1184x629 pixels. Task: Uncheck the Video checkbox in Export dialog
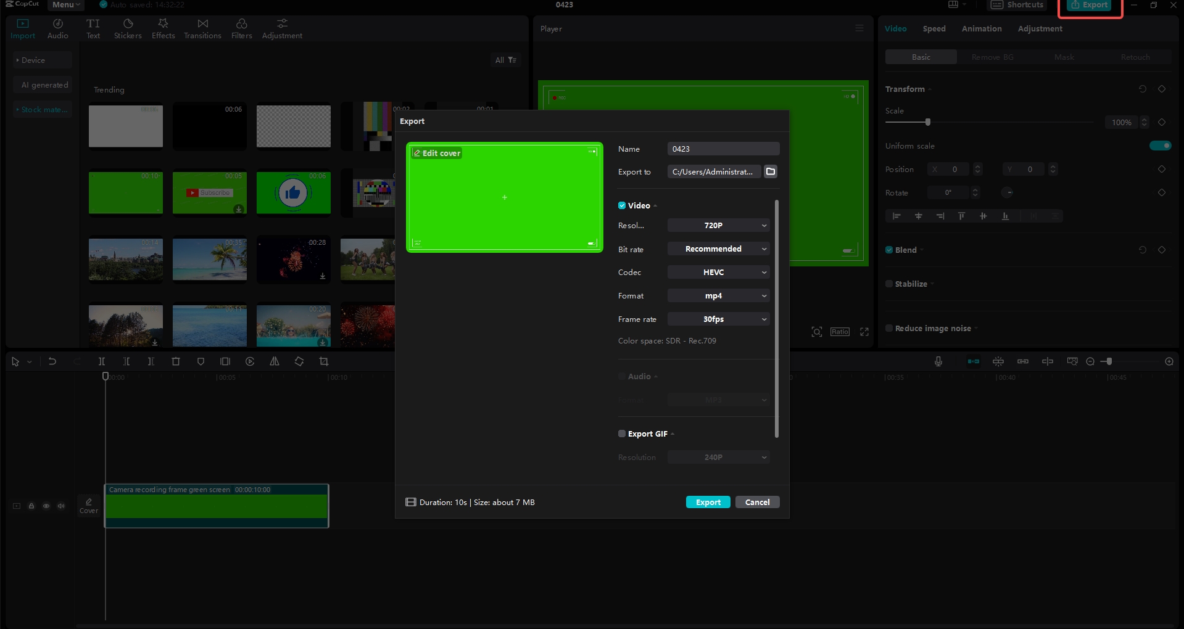coord(621,205)
